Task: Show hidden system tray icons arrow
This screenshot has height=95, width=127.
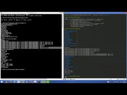Action: tap(110, 82)
